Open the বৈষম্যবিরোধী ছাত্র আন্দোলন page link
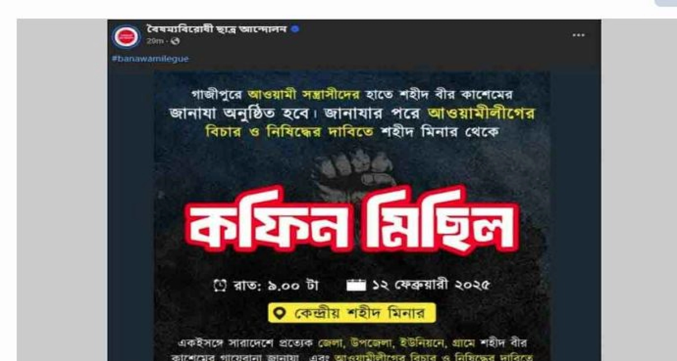Image resolution: width=677 pixels, height=361 pixels. point(217,29)
